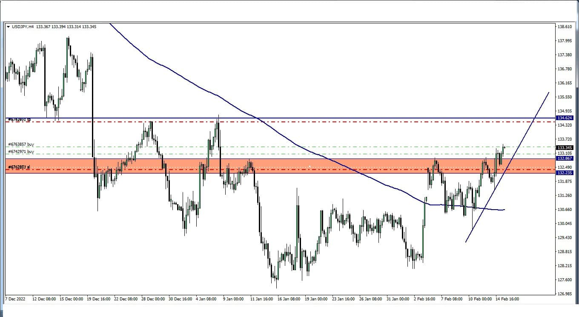Click the 128.215 price scale label
This screenshot has width=579, height=317.
click(x=565, y=265)
